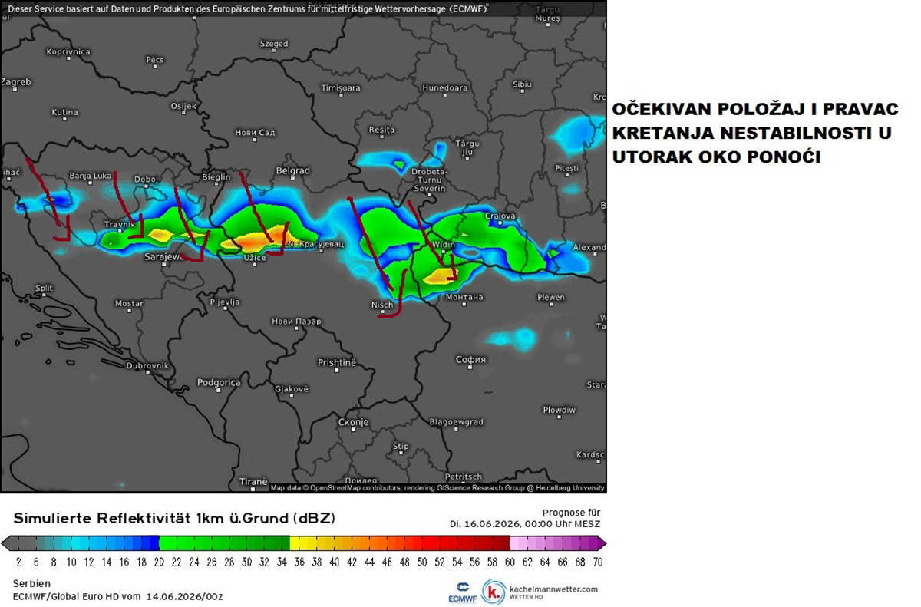Image resolution: width=921 pixels, height=607 pixels.
Task: Select the Gjakovë city label
Action: (x=292, y=389)
